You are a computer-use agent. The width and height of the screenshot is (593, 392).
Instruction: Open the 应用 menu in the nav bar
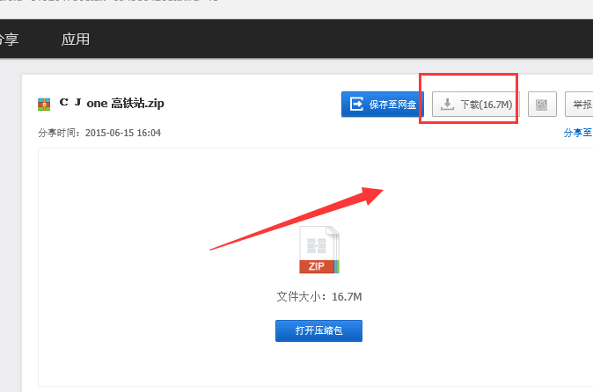click(x=76, y=40)
